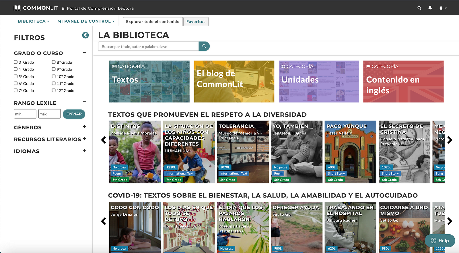Open the Help widget
459x253 pixels.
(x=440, y=241)
